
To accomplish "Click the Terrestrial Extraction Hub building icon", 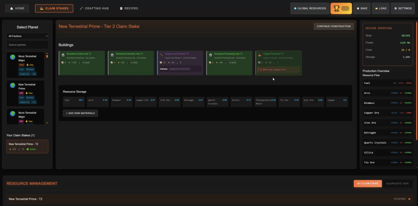I will pyautogui.click(x=112, y=54).
